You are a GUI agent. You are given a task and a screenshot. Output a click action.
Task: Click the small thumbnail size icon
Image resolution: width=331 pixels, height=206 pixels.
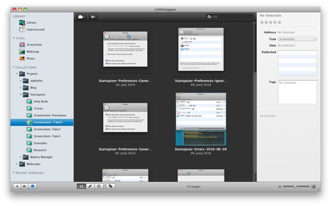[x=280, y=187]
